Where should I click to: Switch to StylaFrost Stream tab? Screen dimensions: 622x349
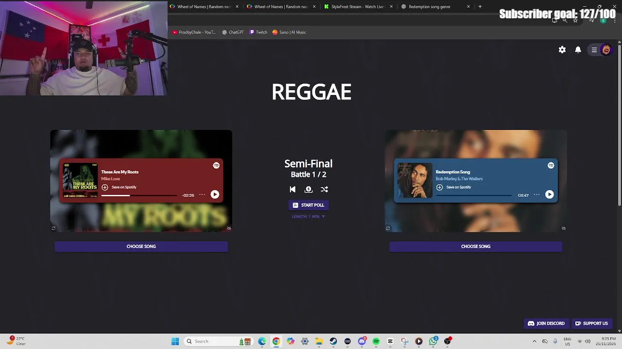357,7
